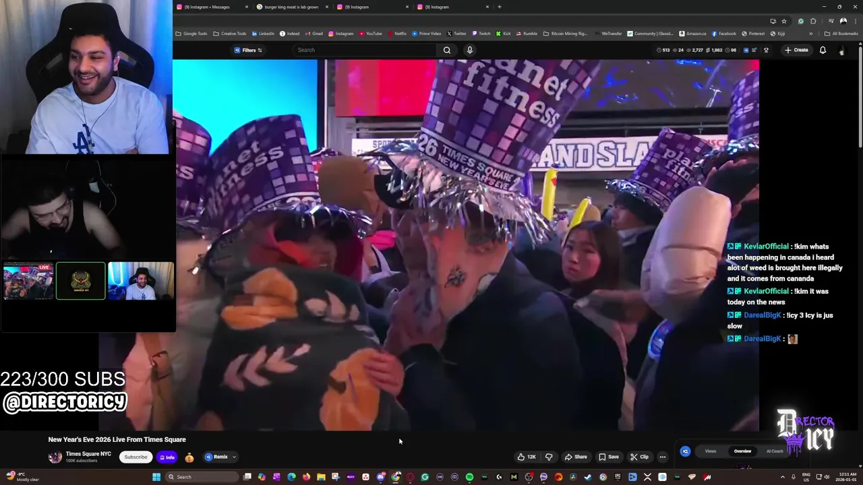
Task: Open the Gmail bookmark
Action: coord(314,34)
